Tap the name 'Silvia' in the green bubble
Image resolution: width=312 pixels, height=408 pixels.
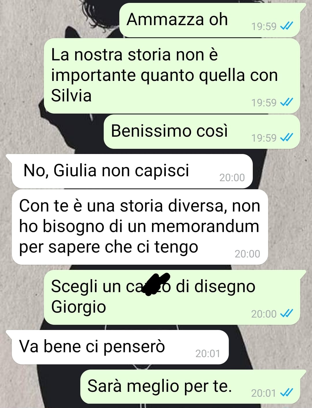[x=71, y=95]
